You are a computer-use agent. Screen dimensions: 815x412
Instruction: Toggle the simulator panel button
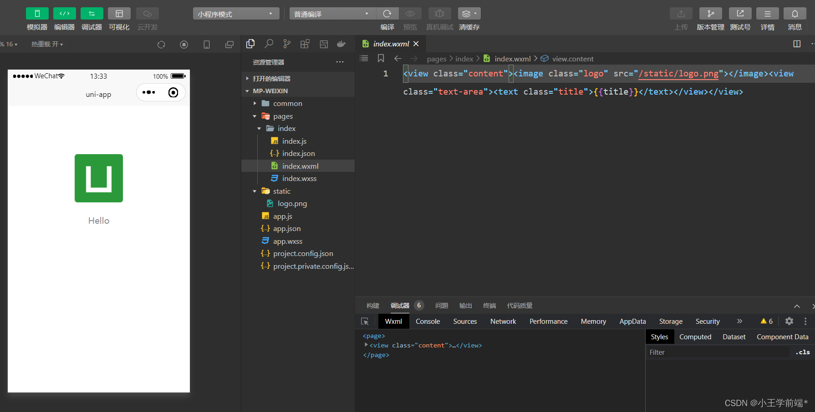[x=37, y=14]
